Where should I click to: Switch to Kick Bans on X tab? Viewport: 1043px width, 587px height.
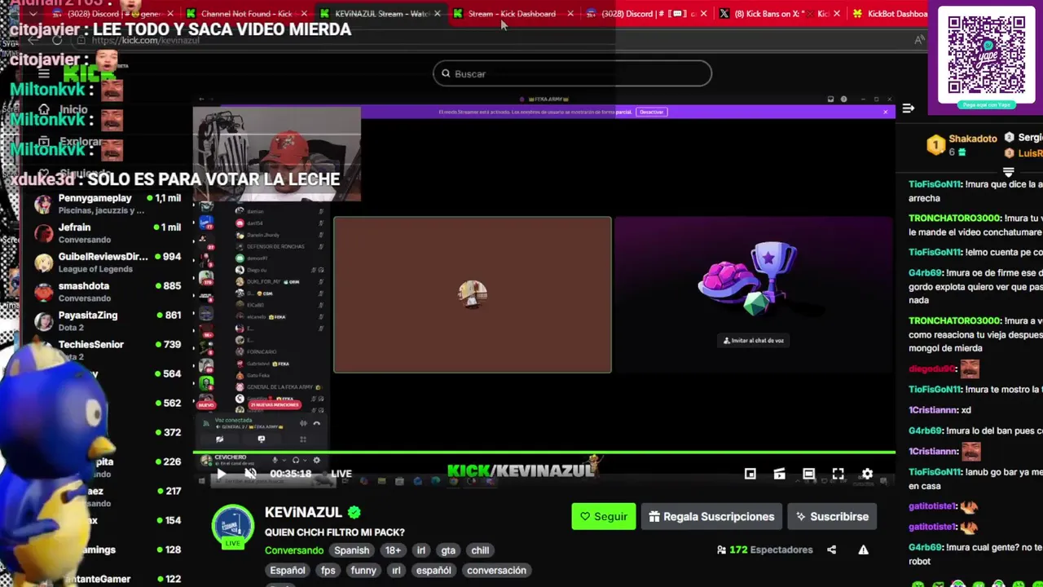(781, 14)
